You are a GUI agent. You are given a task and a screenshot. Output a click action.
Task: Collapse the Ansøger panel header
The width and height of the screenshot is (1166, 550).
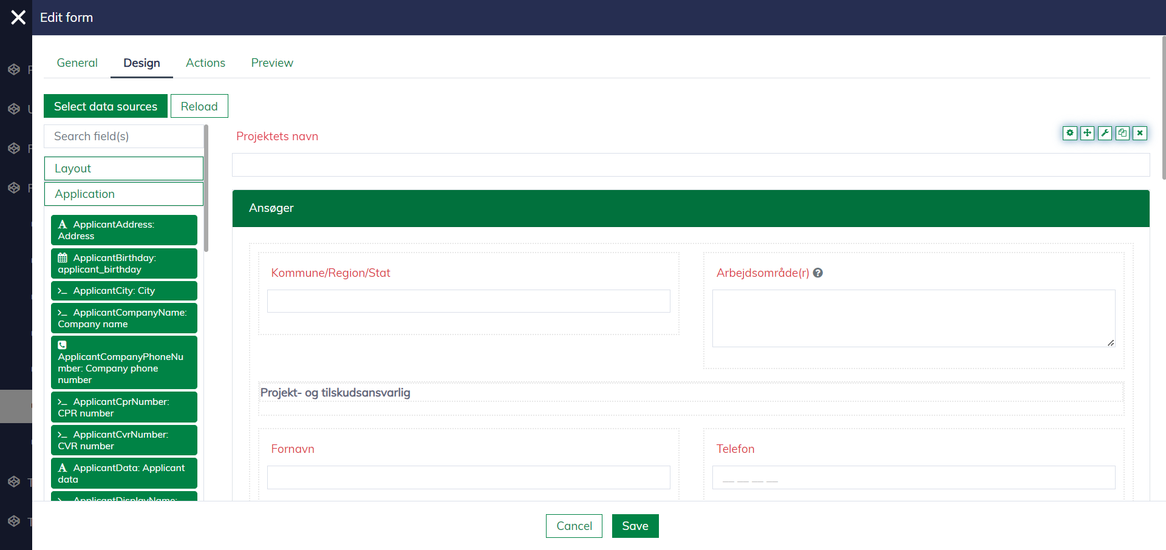690,208
